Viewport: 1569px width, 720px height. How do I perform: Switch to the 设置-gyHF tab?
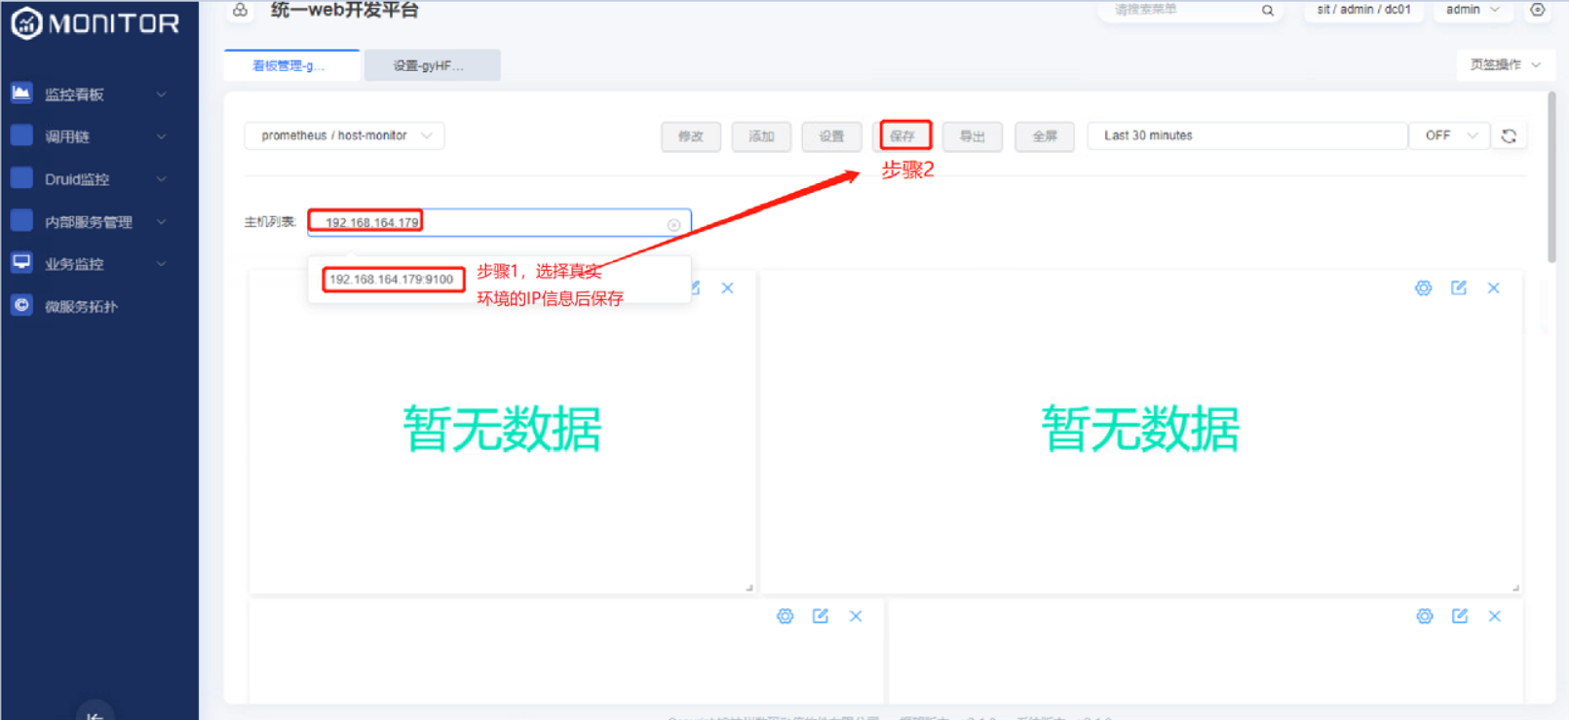click(432, 65)
